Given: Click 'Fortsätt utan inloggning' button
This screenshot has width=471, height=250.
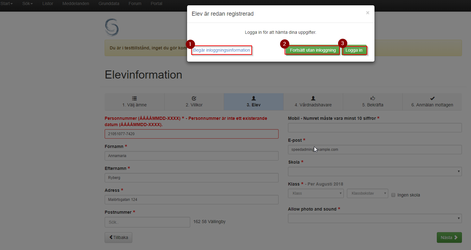Looking at the screenshot, I should tap(313, 50).
